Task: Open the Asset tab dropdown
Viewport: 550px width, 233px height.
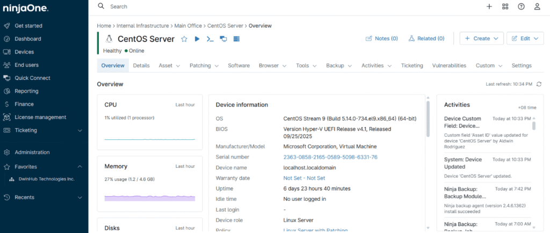Action: click(169, 65)
